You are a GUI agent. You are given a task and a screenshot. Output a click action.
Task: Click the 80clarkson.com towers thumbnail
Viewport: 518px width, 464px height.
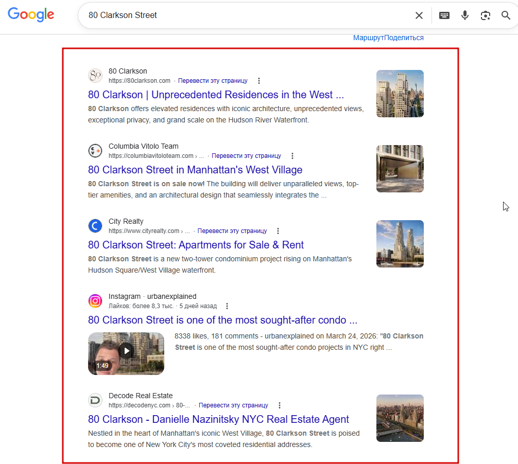click(x=400, y=94)
